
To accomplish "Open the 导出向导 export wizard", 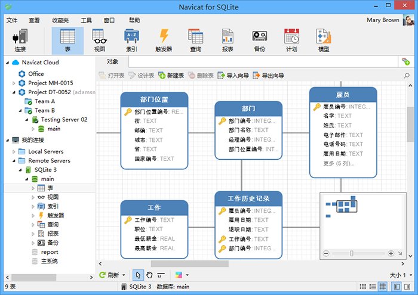I will click(x=269, y=76).
